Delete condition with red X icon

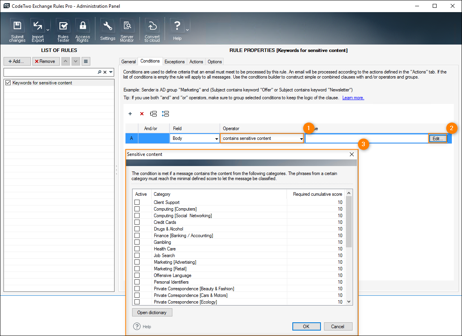pyautogui.click(x=142, y=114)
